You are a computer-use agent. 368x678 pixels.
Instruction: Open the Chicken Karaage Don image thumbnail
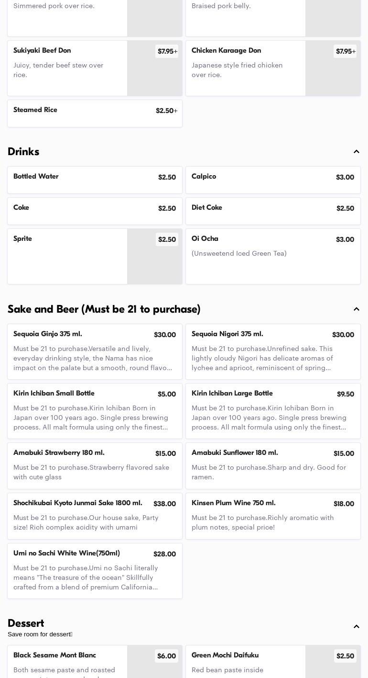[333, 68]
